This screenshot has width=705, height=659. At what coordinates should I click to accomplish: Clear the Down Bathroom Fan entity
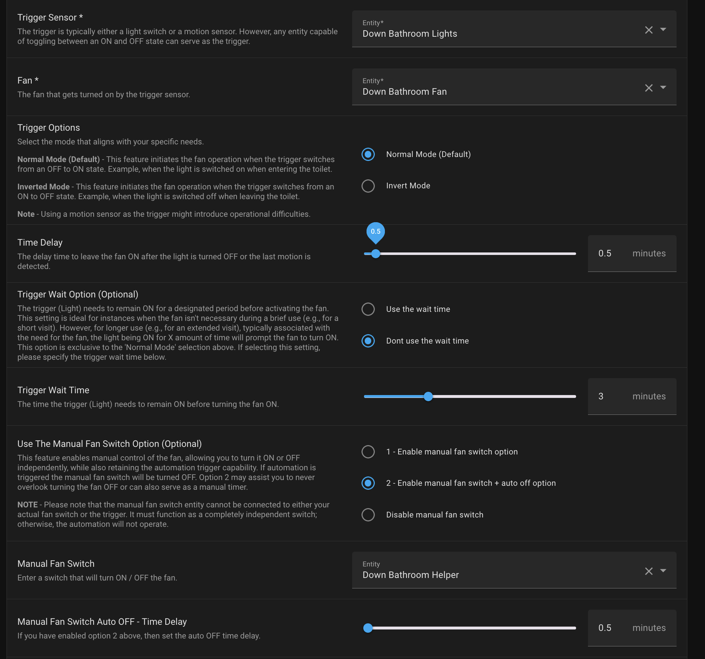(x=648, y=88)
